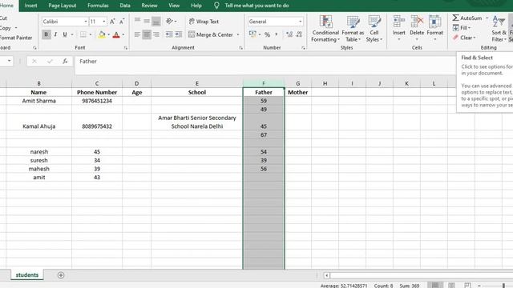
Task: Open the Page Layout tab
Action: click(63, 6)
